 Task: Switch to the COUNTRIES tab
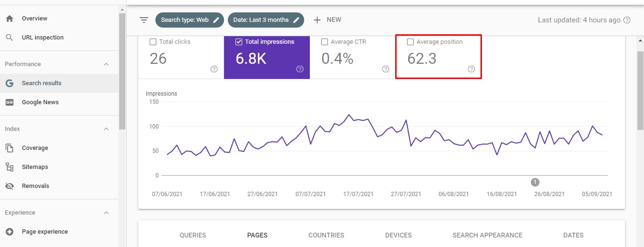point(327,235)
